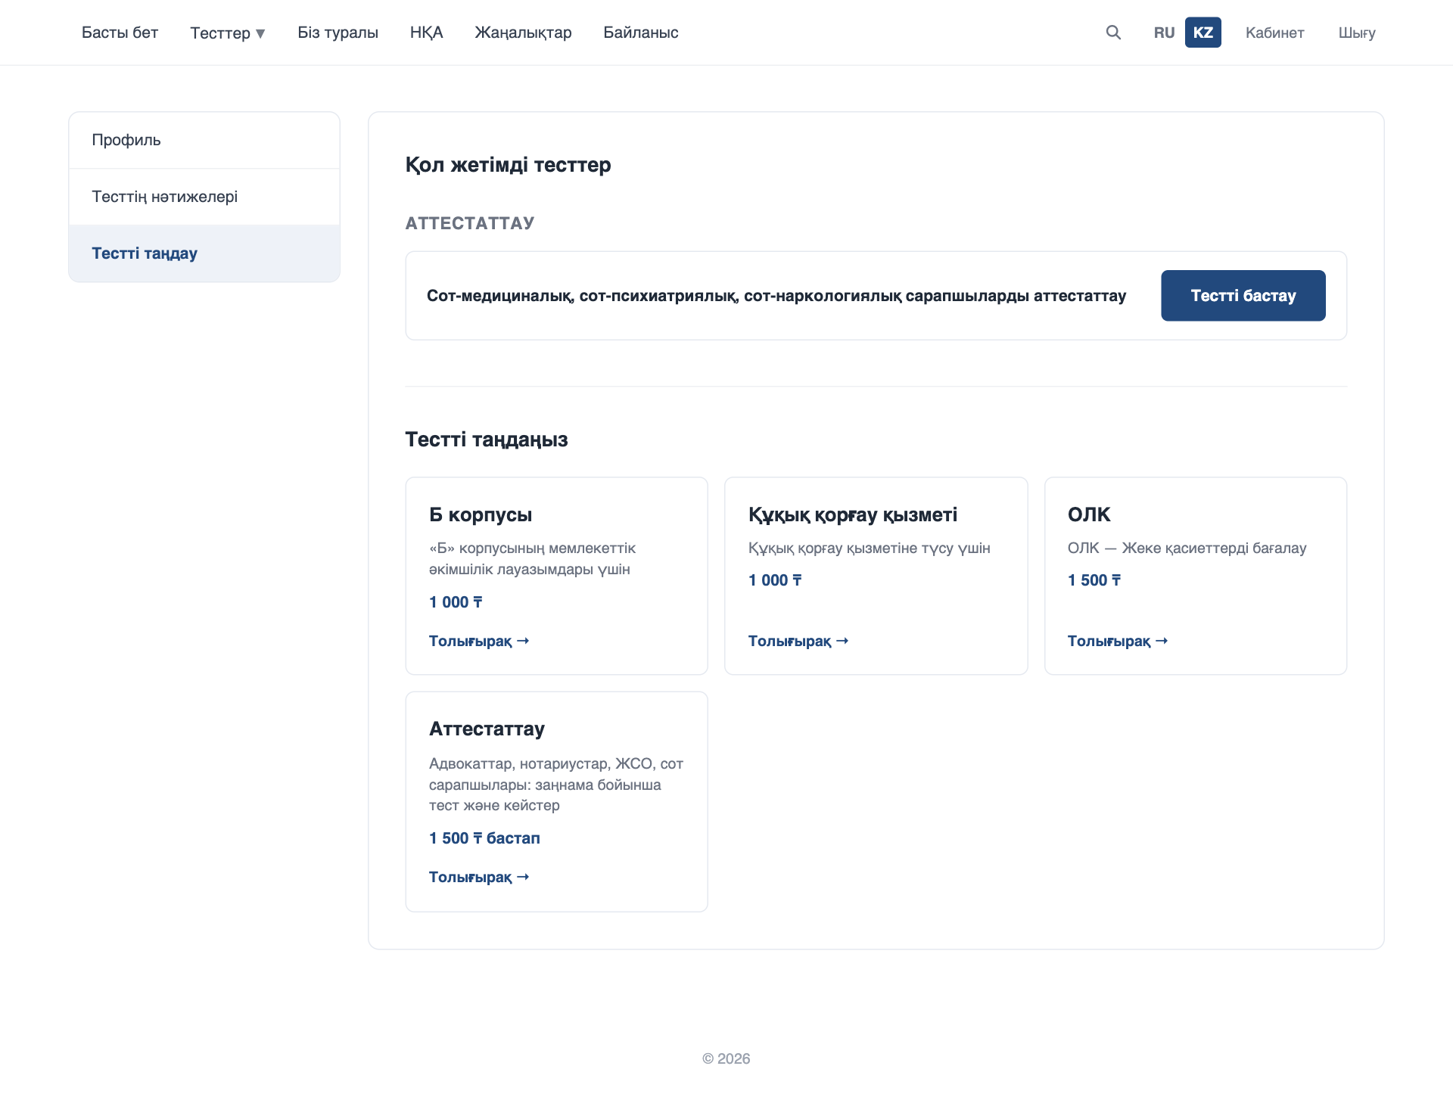Image resolution: width=1453 pixels, height=1094 pixels.
Task: Open Жаңалықтар in the navigation
Action: pos(523,33)
